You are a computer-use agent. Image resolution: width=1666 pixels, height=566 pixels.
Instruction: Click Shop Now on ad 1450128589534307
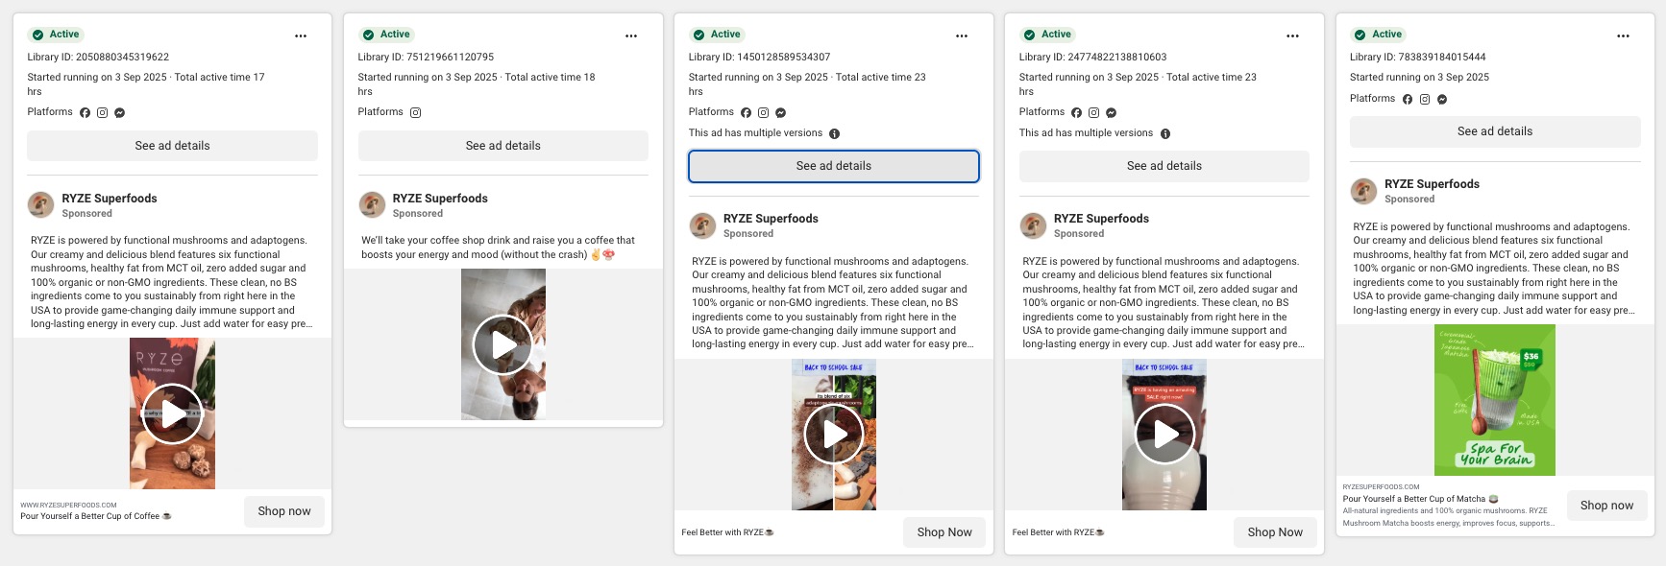[x=944, y=532]
